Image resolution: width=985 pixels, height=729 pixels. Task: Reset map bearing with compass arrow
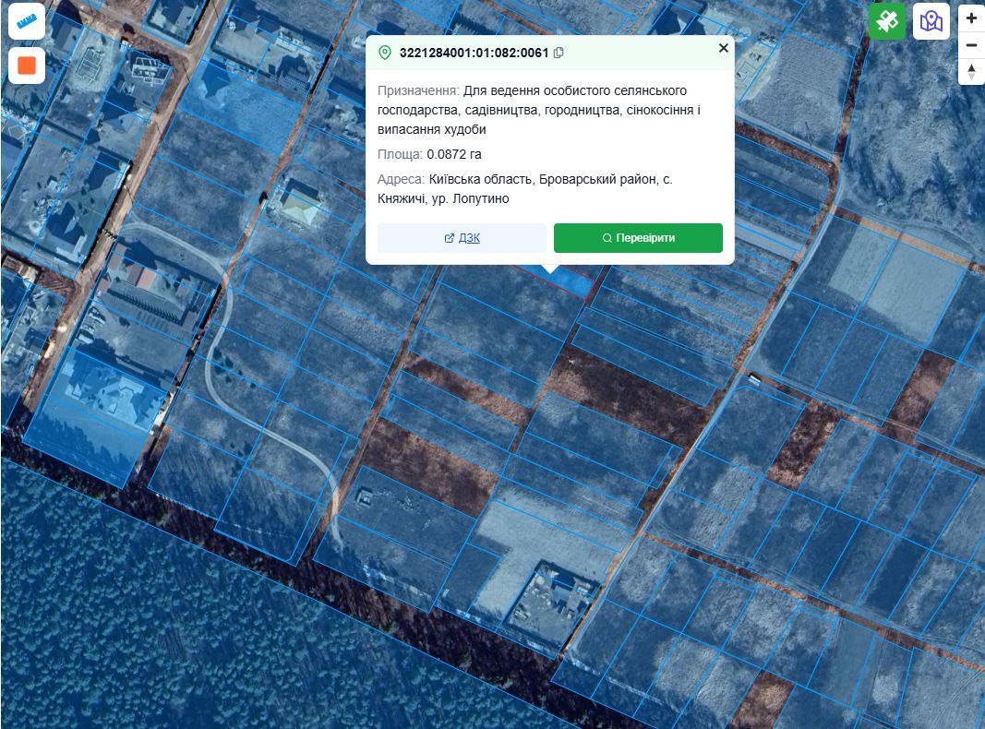click(x=971, y=72)
